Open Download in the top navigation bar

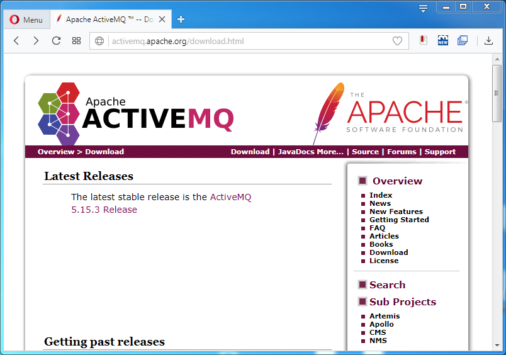point(250,152)
